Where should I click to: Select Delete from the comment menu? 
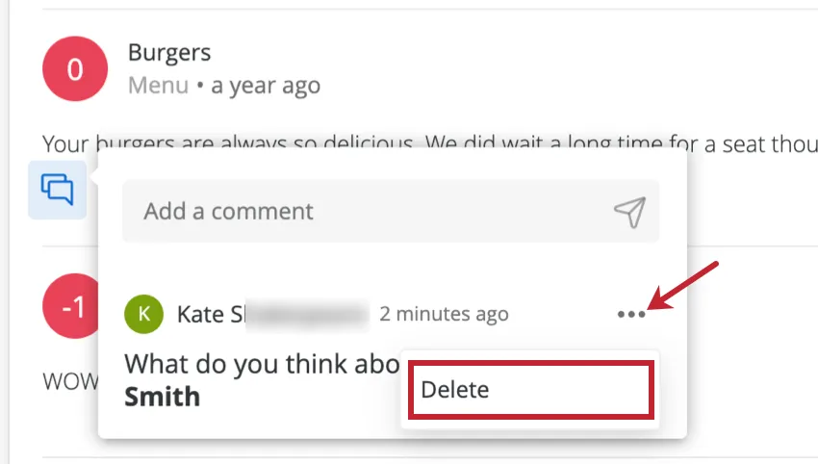tap(531, 390)
